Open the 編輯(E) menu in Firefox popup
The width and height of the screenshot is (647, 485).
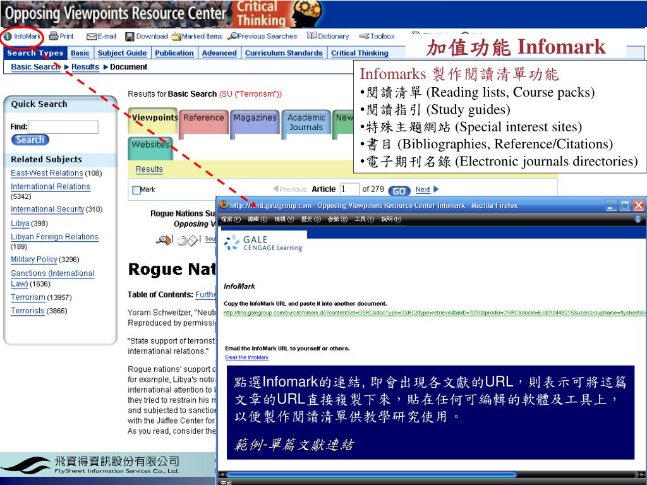click(x=258, y=219)
